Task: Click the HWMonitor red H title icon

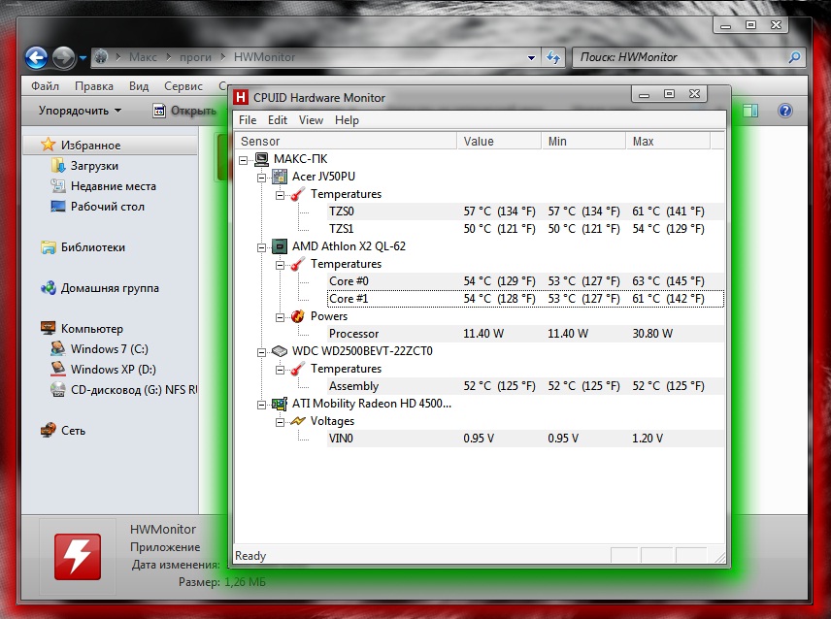Action: 241,97
